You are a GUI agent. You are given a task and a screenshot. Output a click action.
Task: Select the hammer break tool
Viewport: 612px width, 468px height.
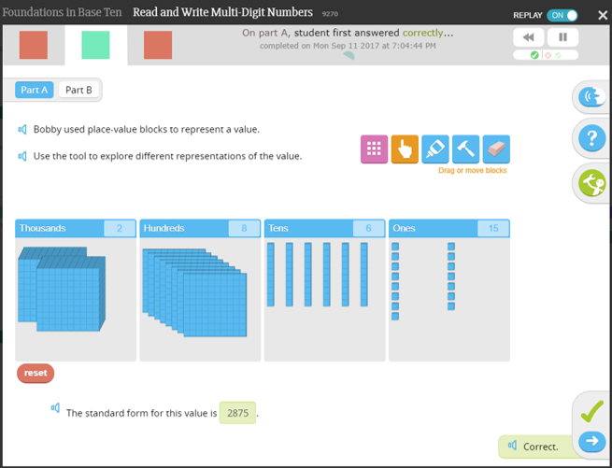pos(465,149)
